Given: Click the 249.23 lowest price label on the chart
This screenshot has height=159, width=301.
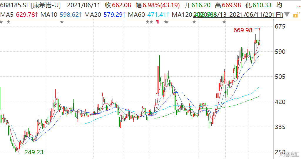Looking at the screenshot, I should pyautogui.click(x=34, y=152).
